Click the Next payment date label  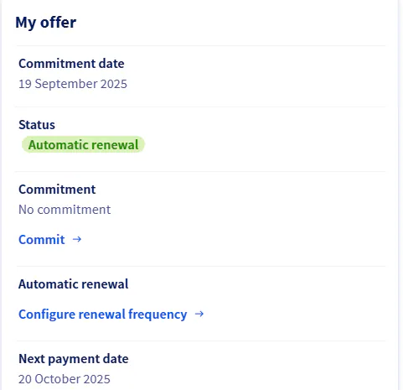tap(74, 359)
